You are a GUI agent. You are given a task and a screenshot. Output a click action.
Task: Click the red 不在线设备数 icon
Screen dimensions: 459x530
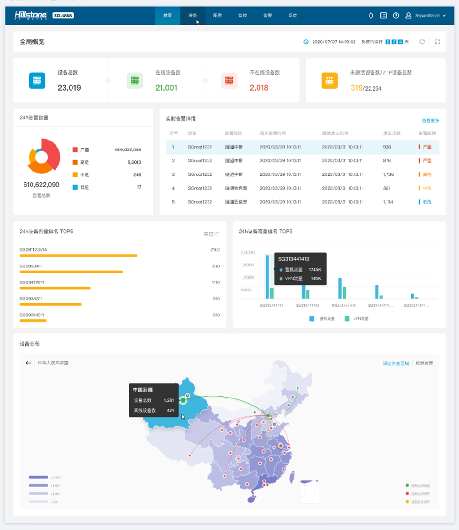click(x=229, y=81)
